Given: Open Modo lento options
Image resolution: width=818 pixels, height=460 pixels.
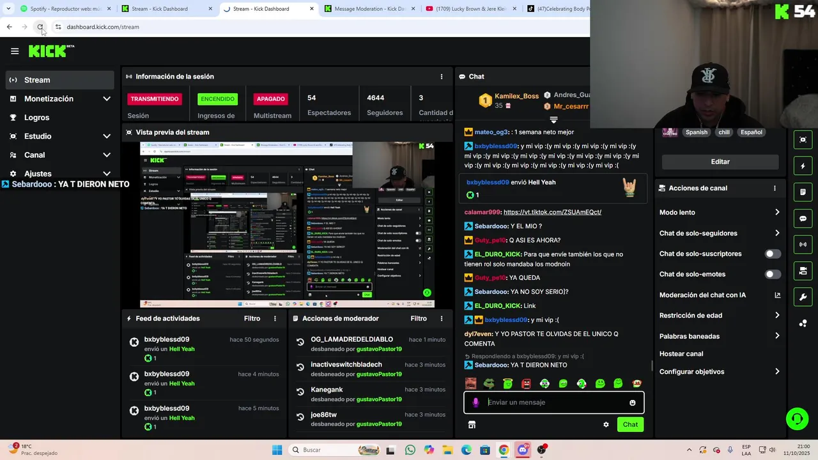Looking at the screenshot, I should (x=720, y=212).
